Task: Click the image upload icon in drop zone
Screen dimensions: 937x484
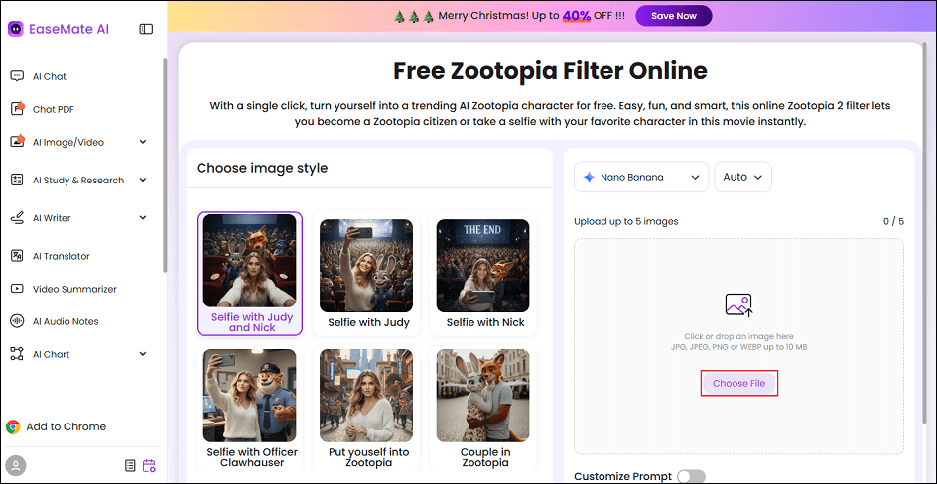Action: tap(738, 304)
